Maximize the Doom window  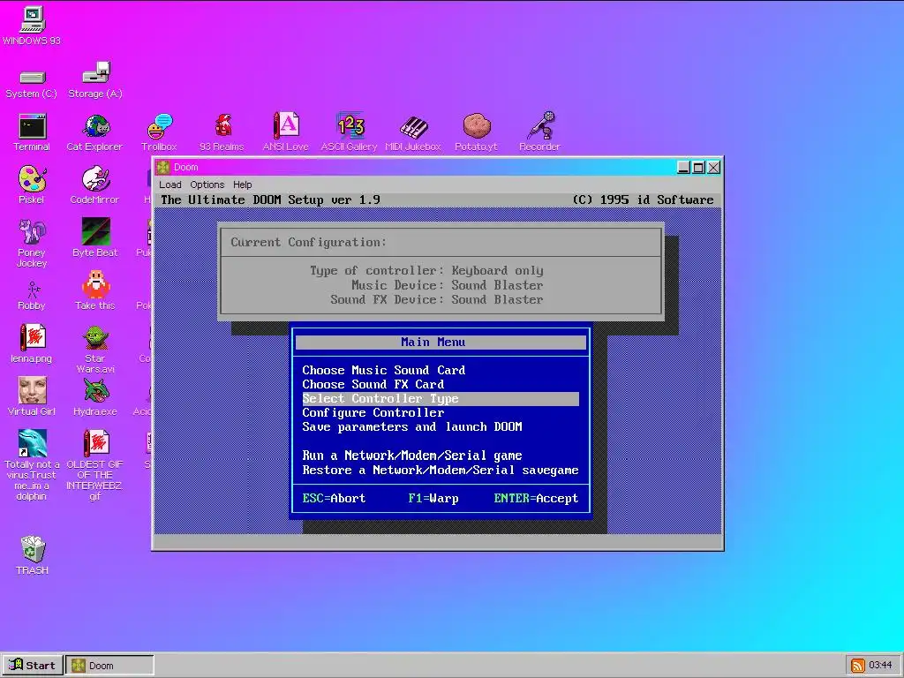(x=698, y=167)
